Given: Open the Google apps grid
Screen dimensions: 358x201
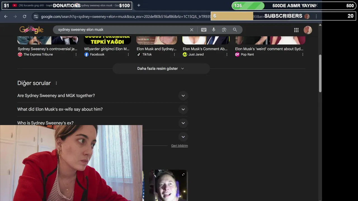Looking at the screenshot, I should pos(296,30).
